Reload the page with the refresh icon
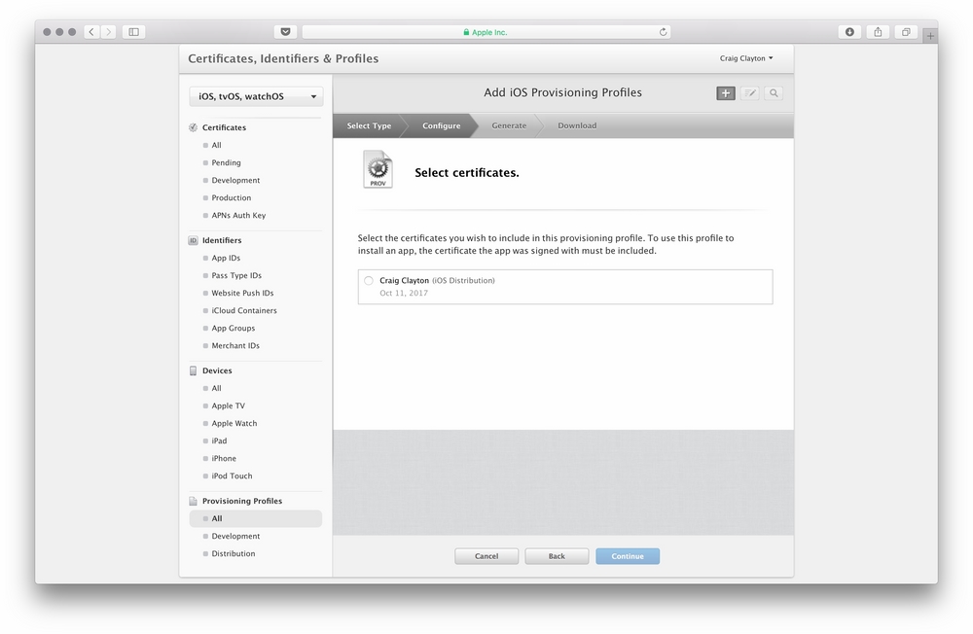Viewport: 973px width, 634px height. click(663, 32)
